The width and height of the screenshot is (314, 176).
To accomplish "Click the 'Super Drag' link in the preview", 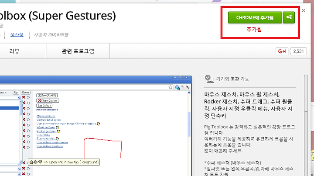I will (43, 135).
